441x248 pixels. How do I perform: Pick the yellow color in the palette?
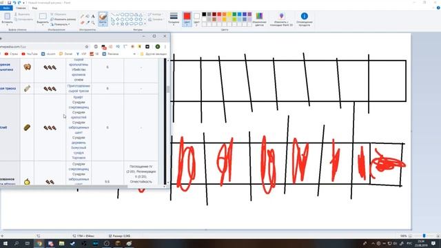click(229, 14)
